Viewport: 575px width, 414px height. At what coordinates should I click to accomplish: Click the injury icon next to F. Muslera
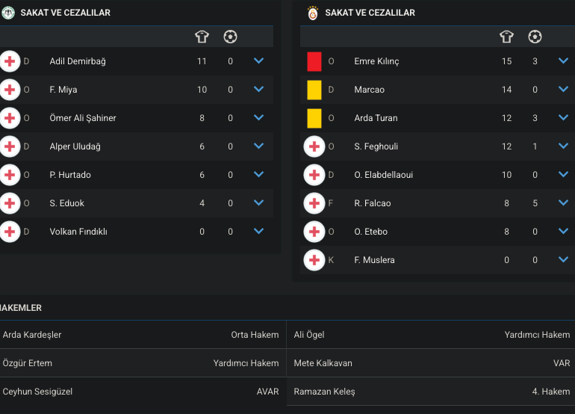click(x=314, y=260)
